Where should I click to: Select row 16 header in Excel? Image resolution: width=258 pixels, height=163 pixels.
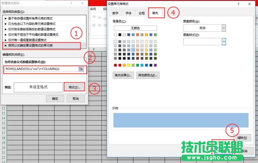coord(3,128)
